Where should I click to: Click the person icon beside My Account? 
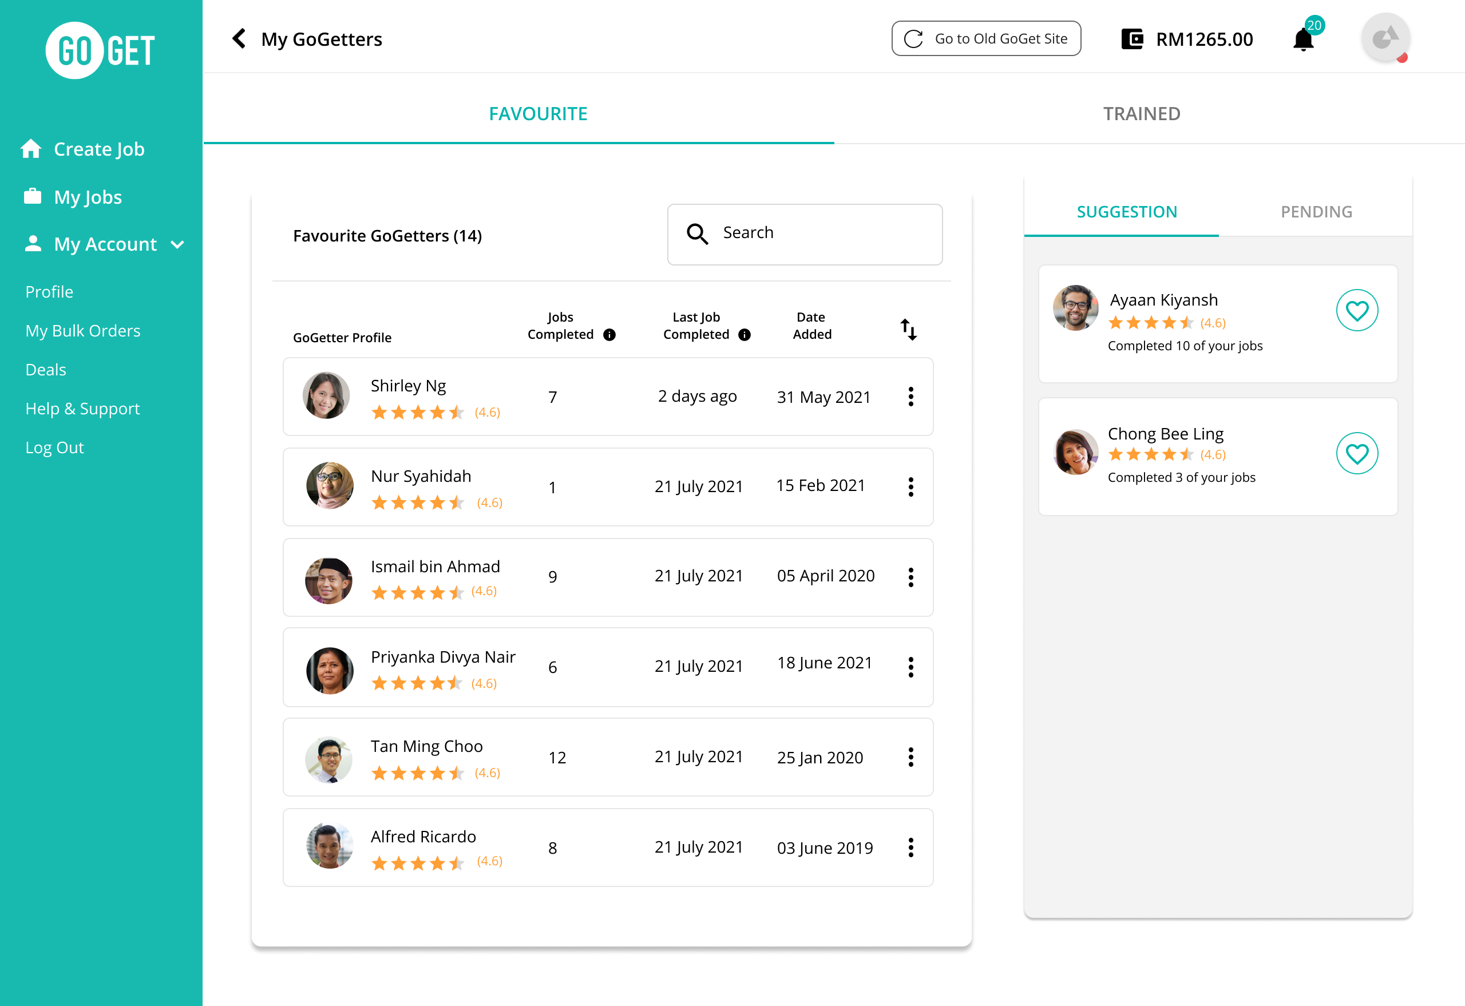pos(33,243)
